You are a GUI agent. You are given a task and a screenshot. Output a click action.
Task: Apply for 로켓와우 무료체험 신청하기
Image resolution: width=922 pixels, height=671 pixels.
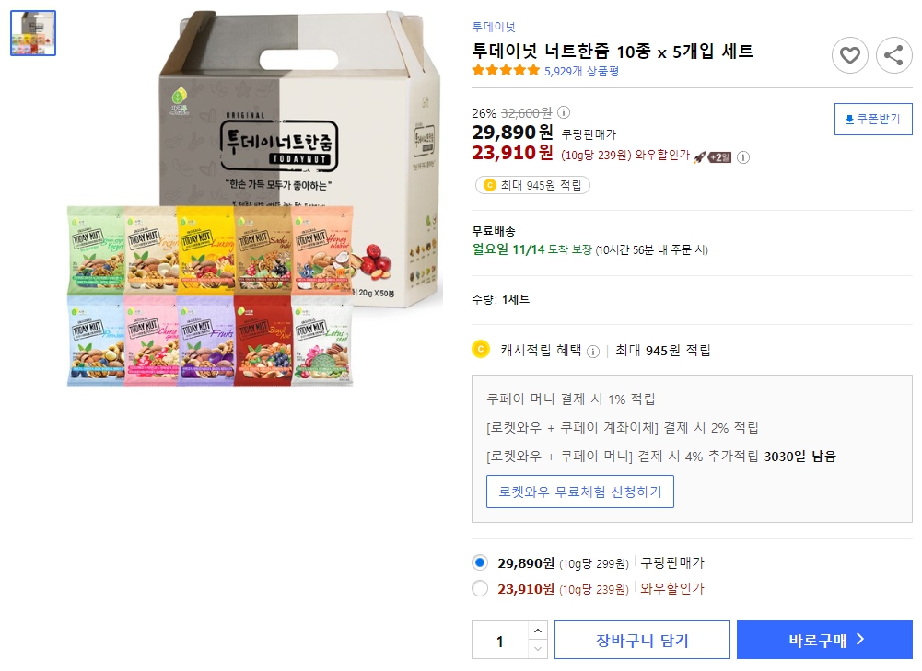click(x=579, y=491)
